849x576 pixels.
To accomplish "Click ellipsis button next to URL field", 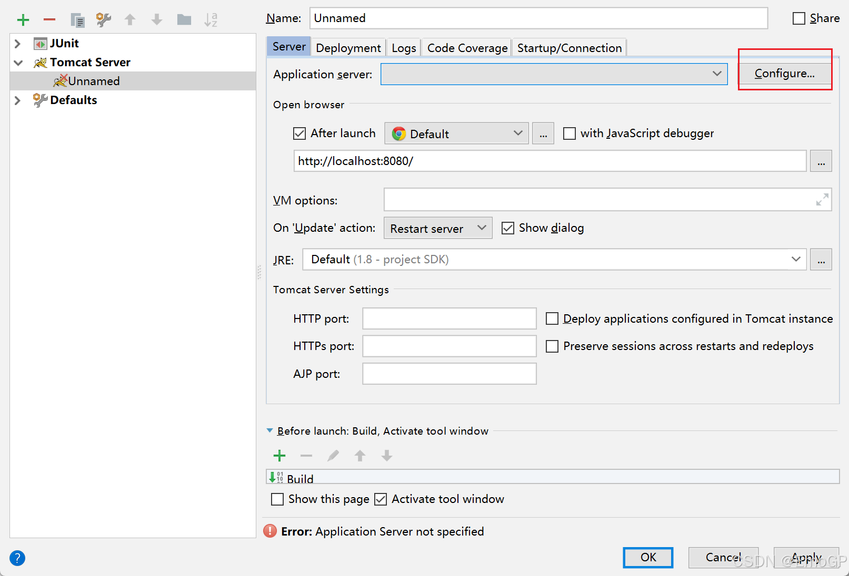I will coord(821,161).
